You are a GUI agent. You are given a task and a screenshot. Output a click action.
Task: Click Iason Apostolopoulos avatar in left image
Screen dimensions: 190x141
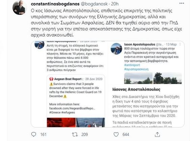point(39,45)
